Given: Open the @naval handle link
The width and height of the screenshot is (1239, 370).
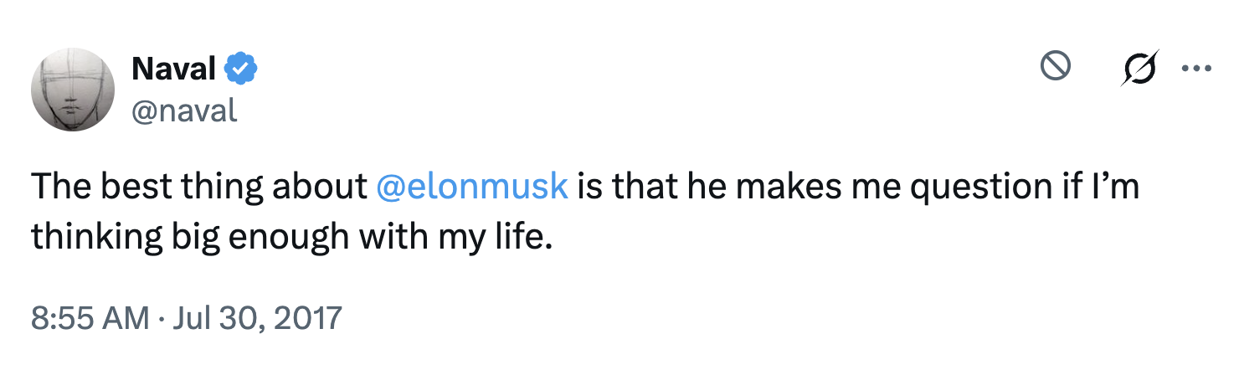Looking at the screenshot, I should (x=184, y=110).
